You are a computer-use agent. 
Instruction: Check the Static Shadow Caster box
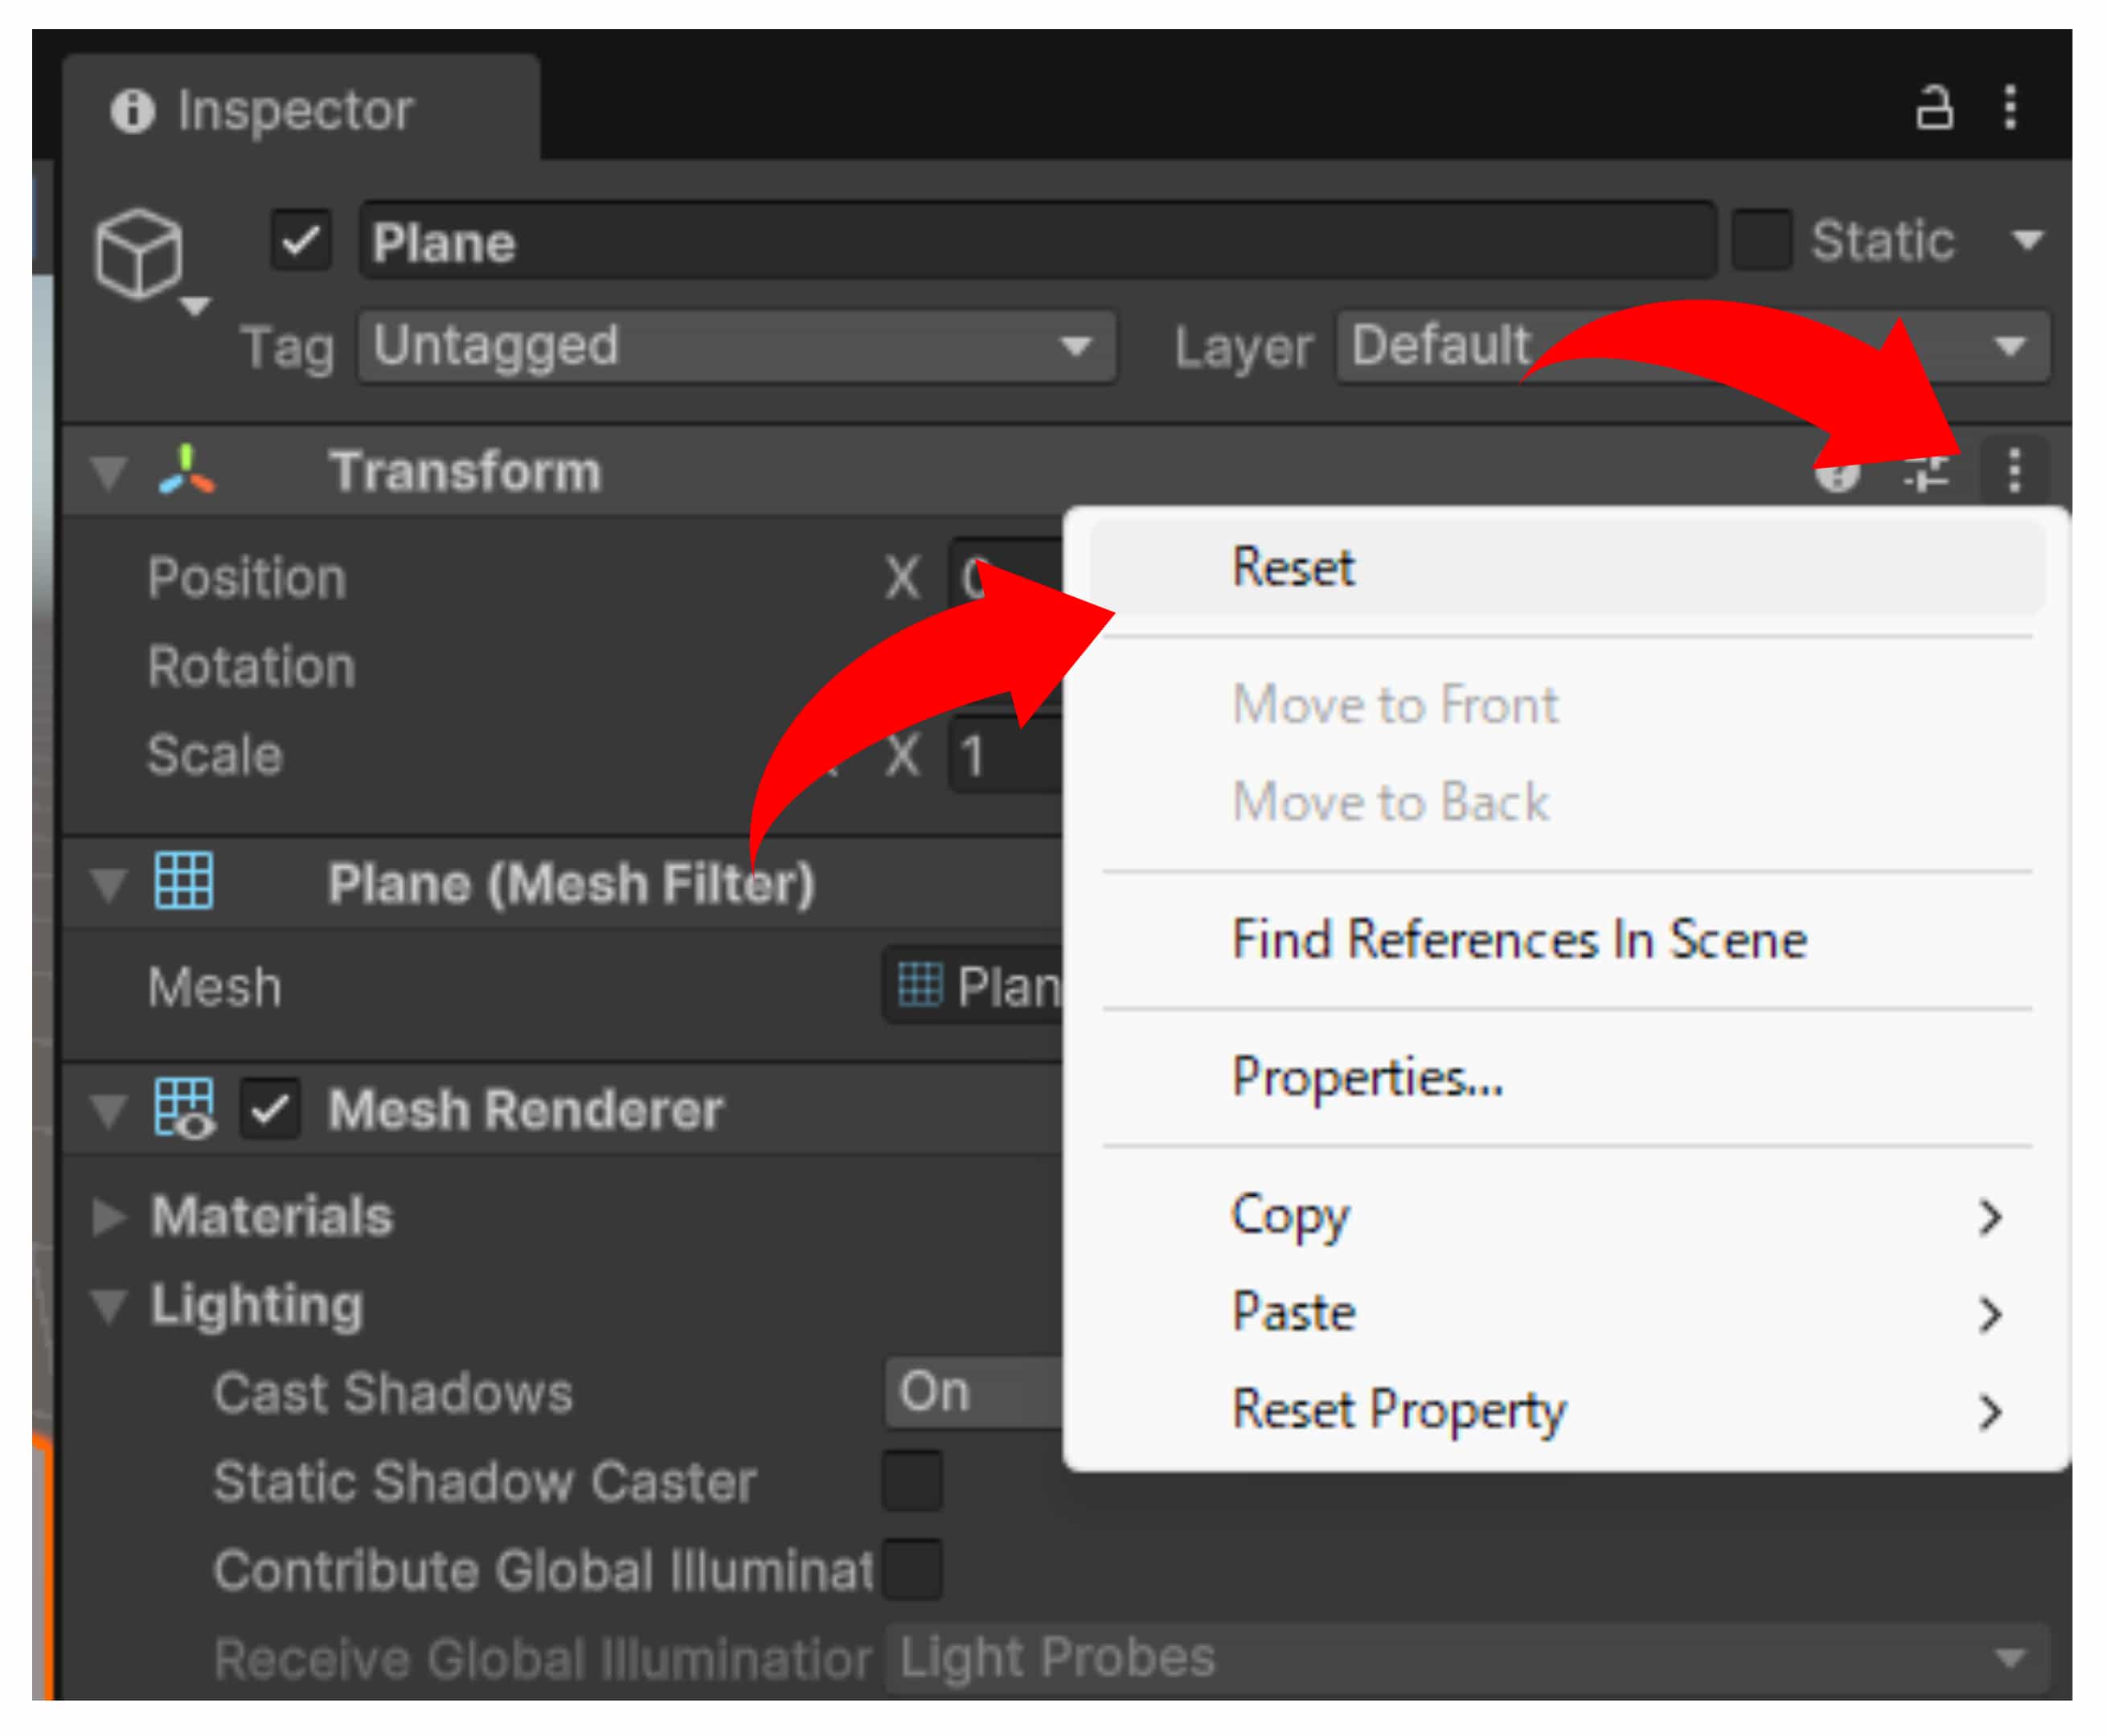pos(912,1480)
